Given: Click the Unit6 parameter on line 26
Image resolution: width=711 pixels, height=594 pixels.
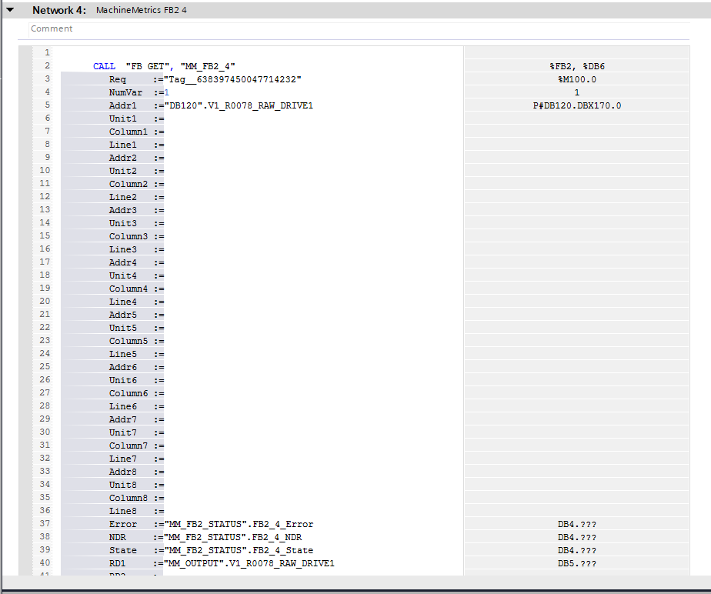Looking at the screenshot, I should (x=123, y=380).
